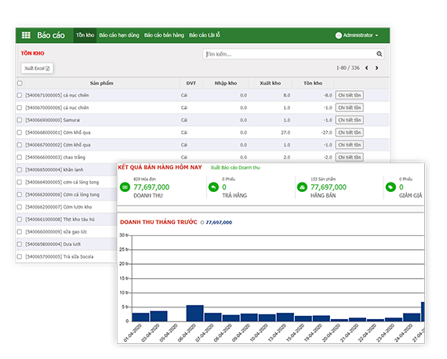Click the Doanh thu revenue icon
This screenshot has width=447, height=359.
point(125,187)
